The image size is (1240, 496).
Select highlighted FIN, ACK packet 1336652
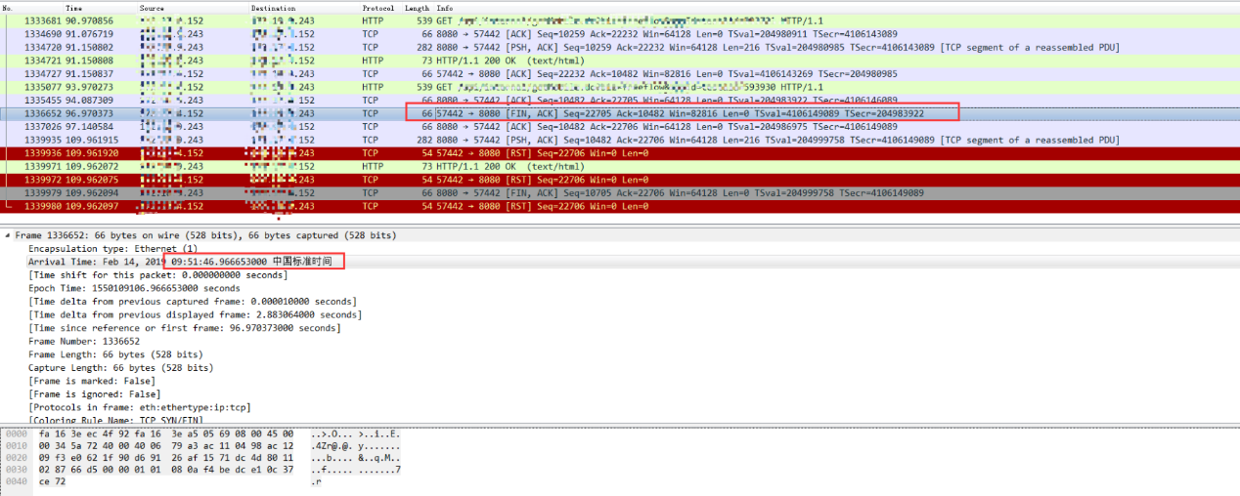pyautogui.click(x=620, y=113)
